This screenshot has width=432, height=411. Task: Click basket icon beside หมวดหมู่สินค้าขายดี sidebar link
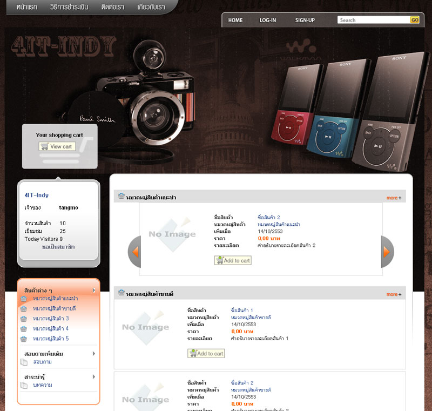click(x=24, y=309)
